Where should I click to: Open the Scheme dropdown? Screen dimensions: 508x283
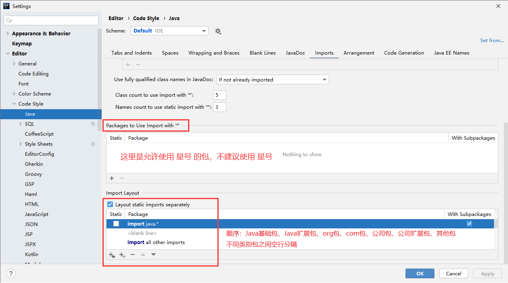[169, 31]
